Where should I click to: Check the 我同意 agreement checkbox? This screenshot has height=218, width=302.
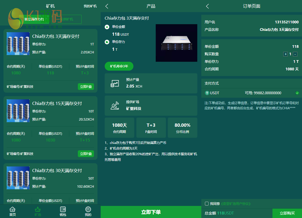(x=207, y=204)
